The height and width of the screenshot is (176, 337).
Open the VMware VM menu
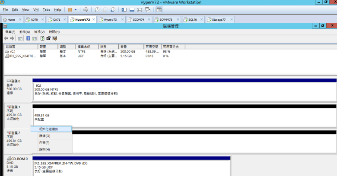[36, 9]
